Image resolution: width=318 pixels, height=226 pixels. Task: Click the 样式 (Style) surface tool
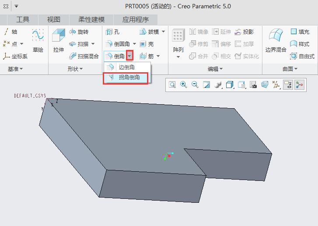pyautogui.click(x=300, y=44)
